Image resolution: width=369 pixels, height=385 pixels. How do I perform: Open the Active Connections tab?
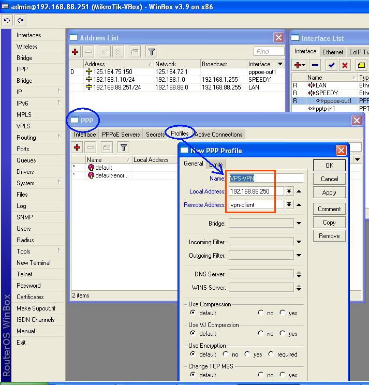coord(218,134)
